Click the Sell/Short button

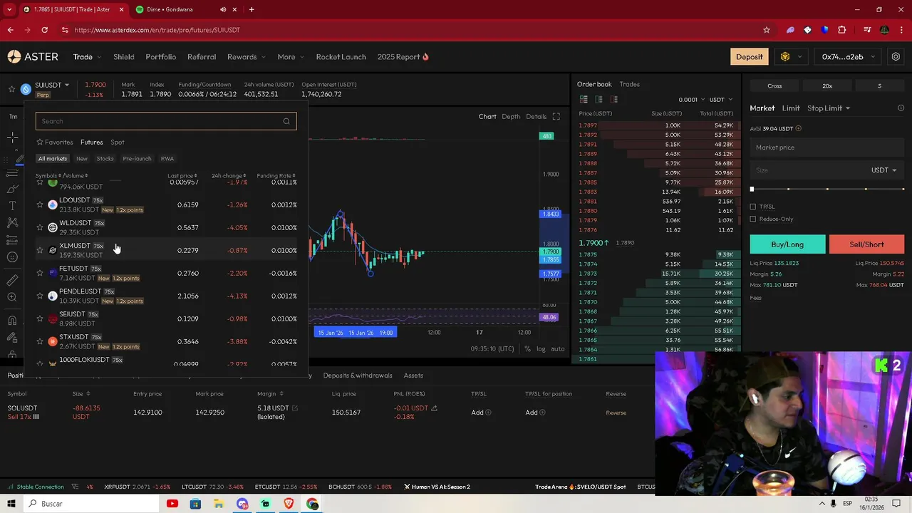[866, 244]
